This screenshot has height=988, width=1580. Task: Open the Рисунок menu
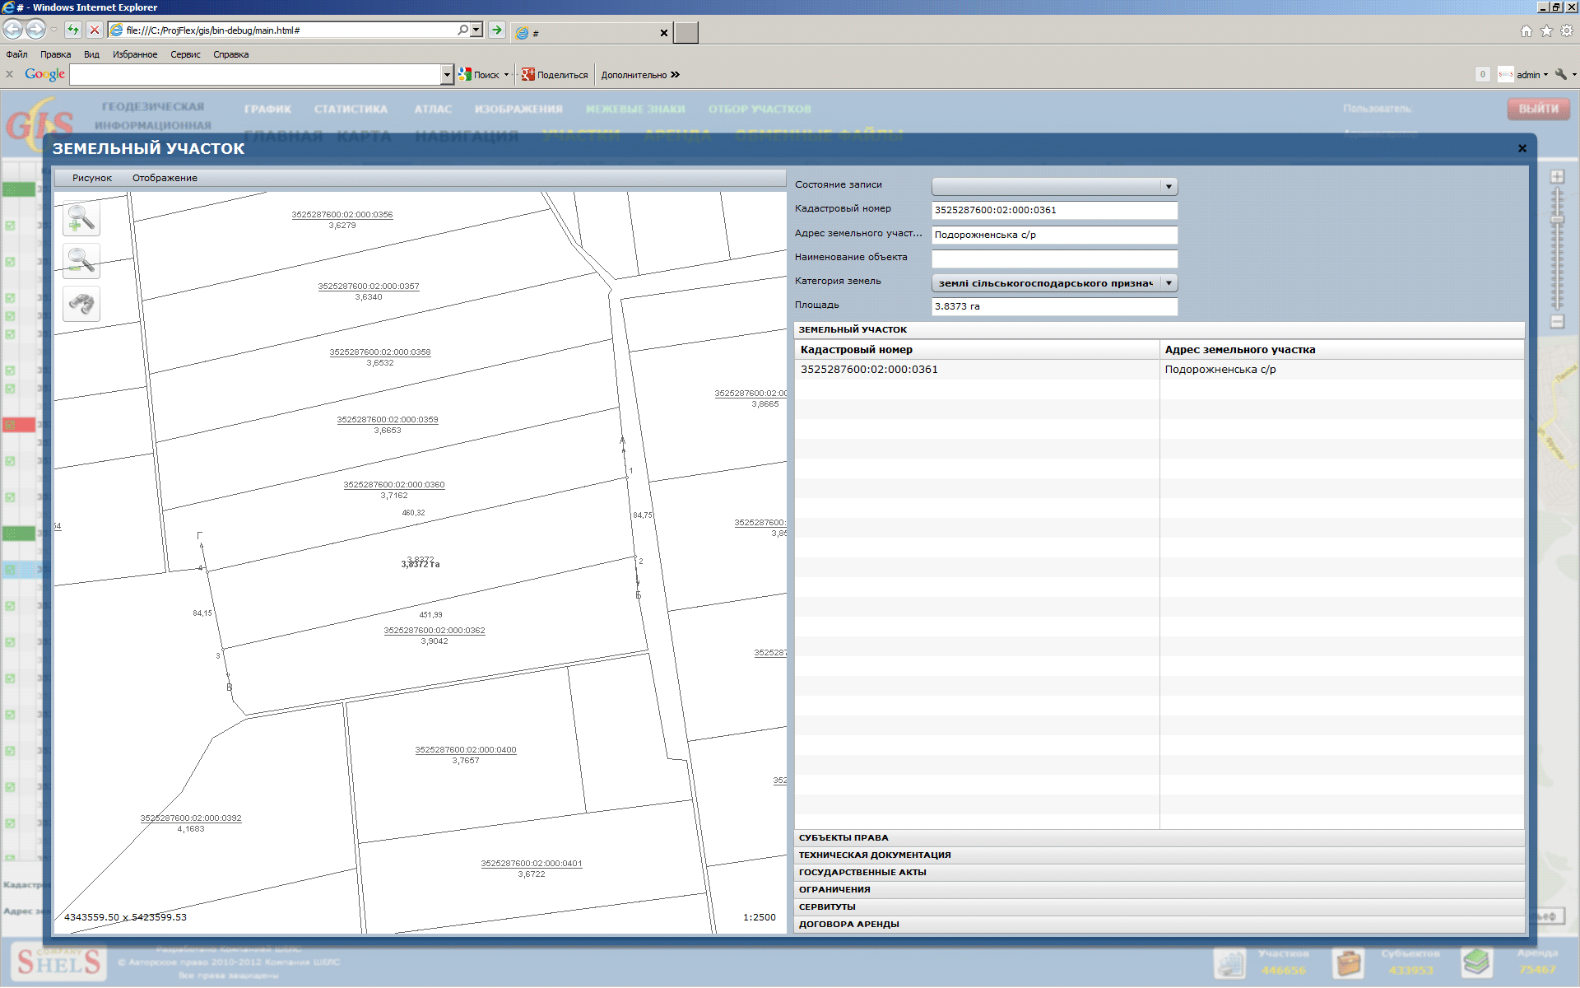pos(91,178)
